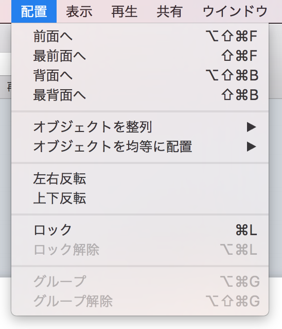Expand オブジェクトを均等に配置 submenu
The image size is (282, 329).
pyautogui.click(x=140, y=146)
